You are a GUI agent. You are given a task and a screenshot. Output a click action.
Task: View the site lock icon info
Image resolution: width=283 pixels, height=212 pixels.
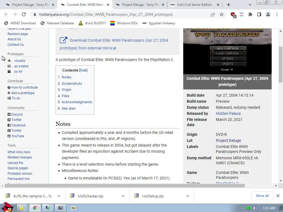[35, 14]
